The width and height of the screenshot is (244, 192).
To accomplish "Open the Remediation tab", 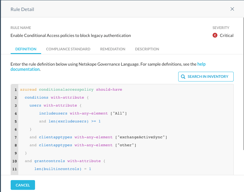I will 113,49.
